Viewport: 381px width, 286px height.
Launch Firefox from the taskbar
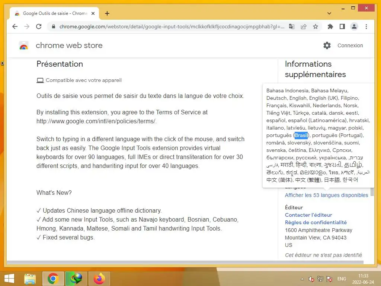(x=99, y=279)
